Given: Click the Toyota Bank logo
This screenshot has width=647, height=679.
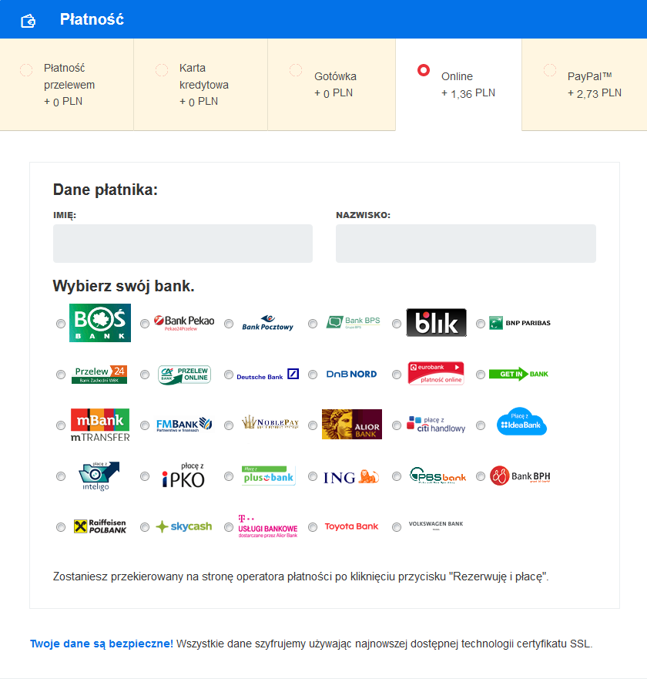Looking at the screenshot, I should pyautogui.click(x=351, y=526).
